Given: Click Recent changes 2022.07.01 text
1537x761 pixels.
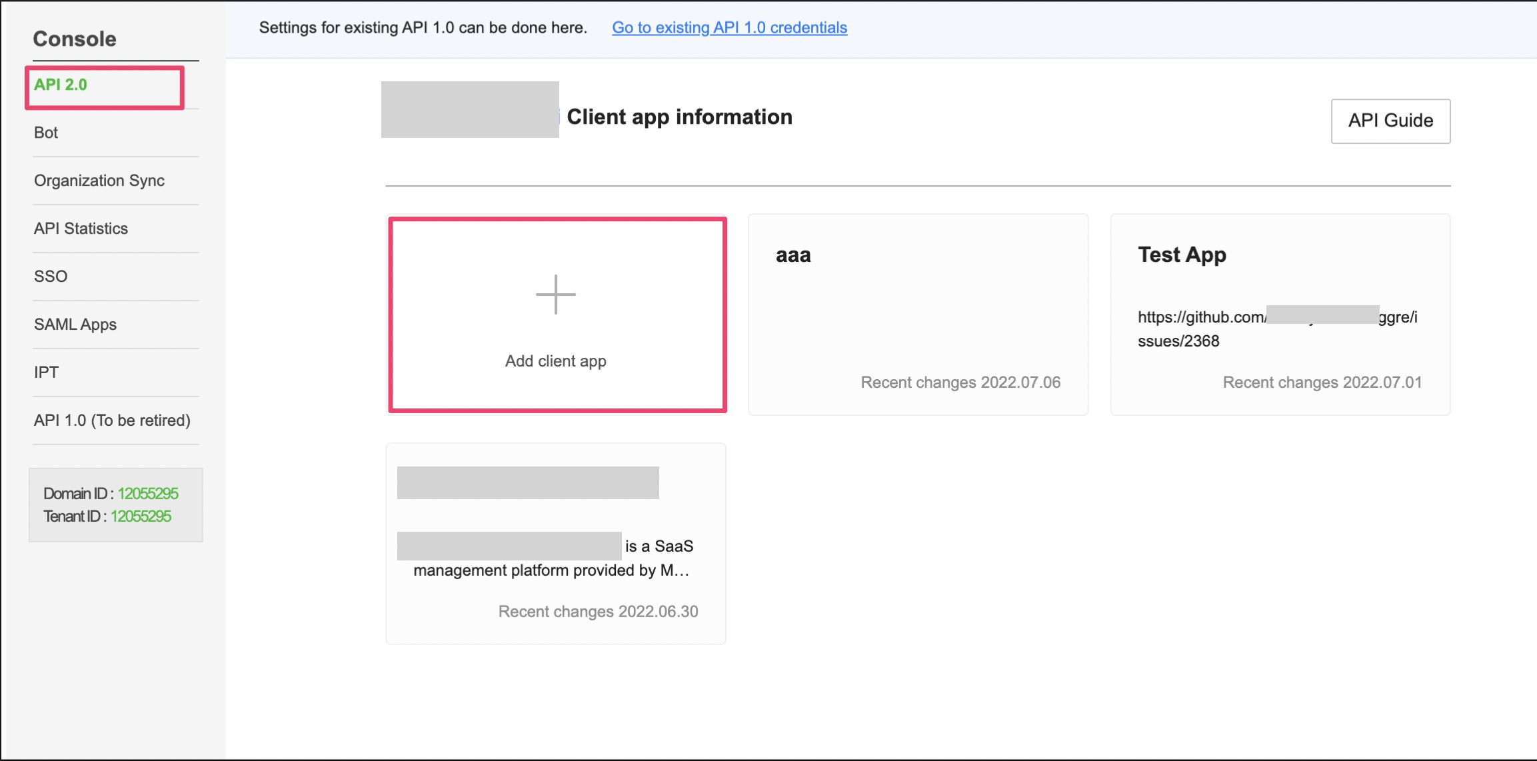Looking at the screenshot, I should pyautogui.click(x=1322, y=382).
